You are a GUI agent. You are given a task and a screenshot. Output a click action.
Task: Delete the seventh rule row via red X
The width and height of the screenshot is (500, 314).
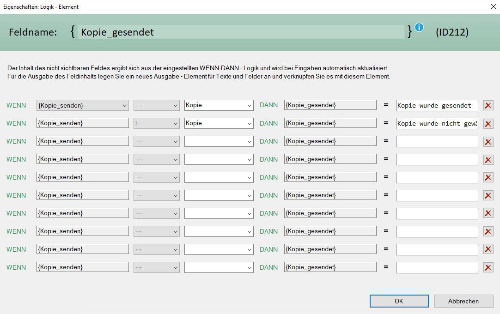(488, 214)
